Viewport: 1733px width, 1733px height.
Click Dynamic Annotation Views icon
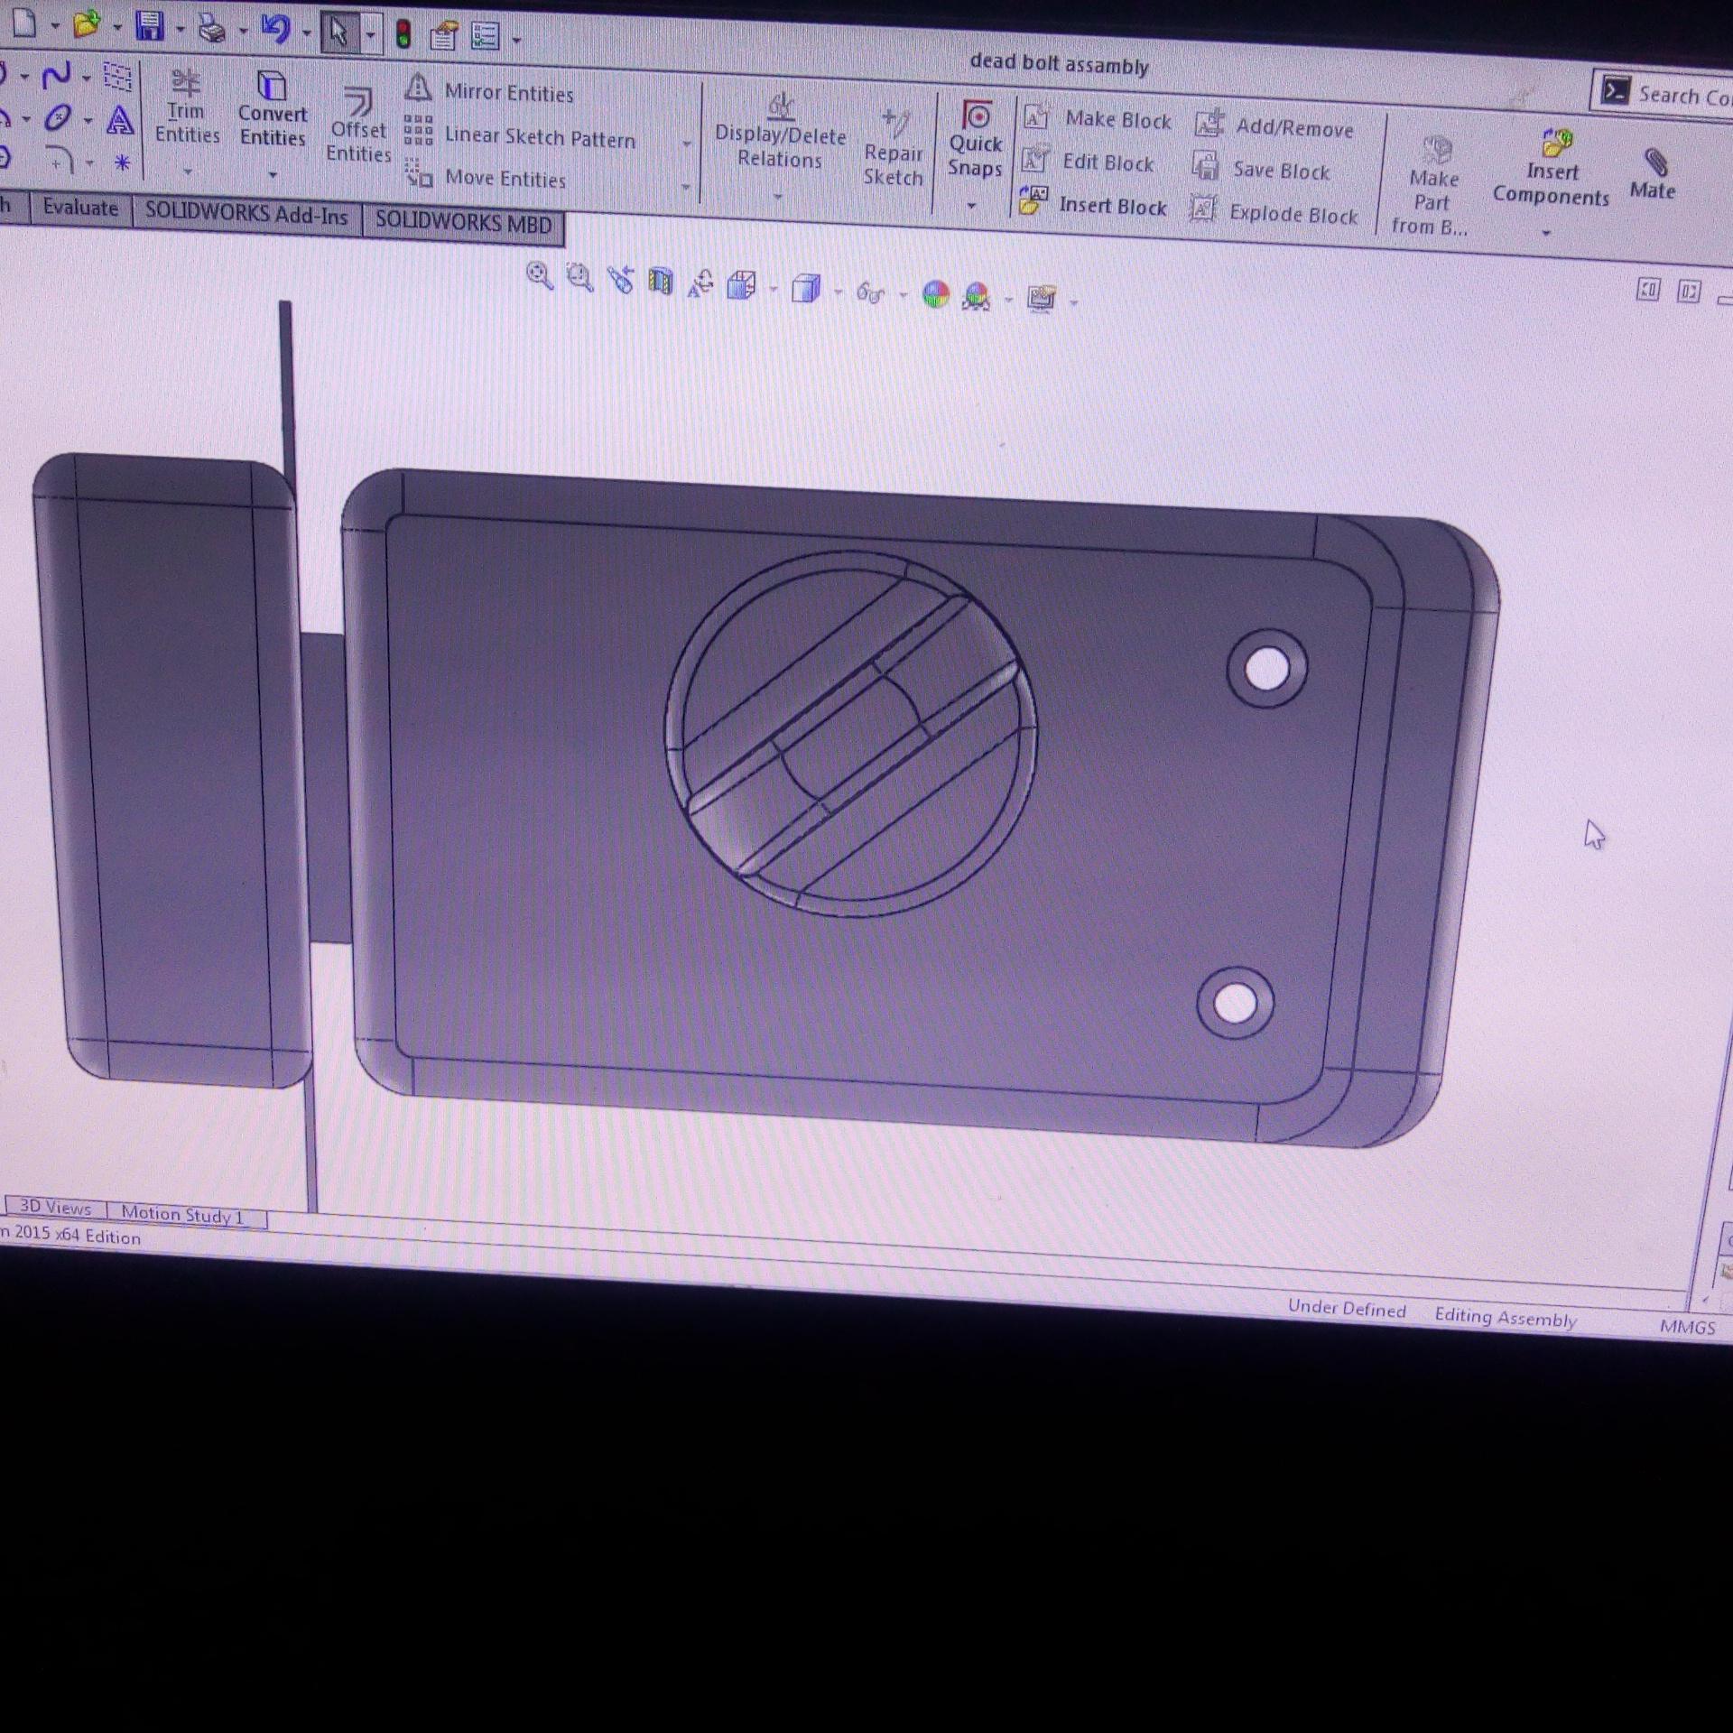point(700,284)
